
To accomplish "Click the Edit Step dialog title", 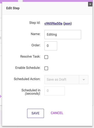I will pyautogui.click(x=13, y=8).
